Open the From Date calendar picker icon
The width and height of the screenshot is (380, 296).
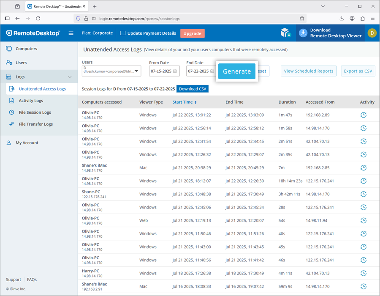(175, 71)
